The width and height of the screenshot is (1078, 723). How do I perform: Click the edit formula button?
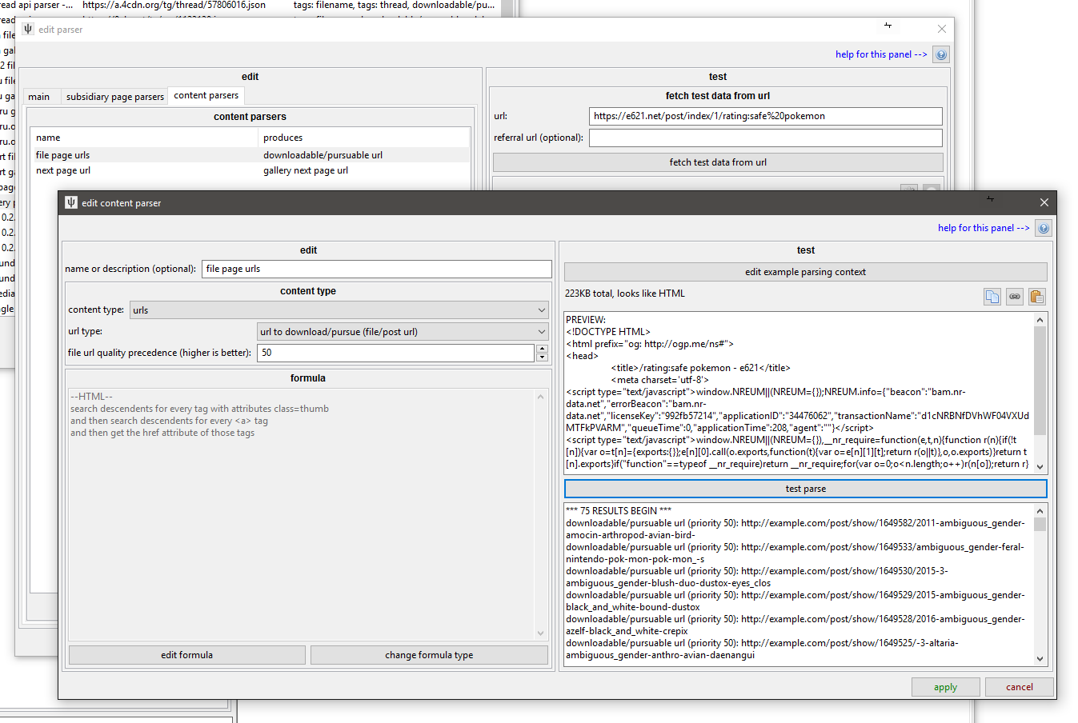click(186, 655)
